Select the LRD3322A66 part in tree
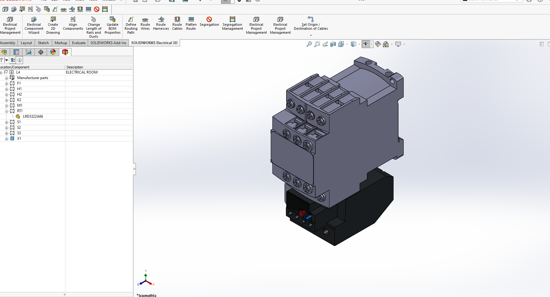The width and height of the screenshot is (550, 297). point(33,116)
